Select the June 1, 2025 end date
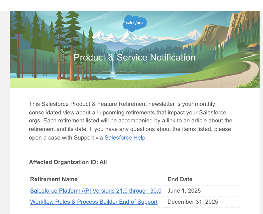The width and height of the screenshot is (263, 214). click(x=184, y=191)
